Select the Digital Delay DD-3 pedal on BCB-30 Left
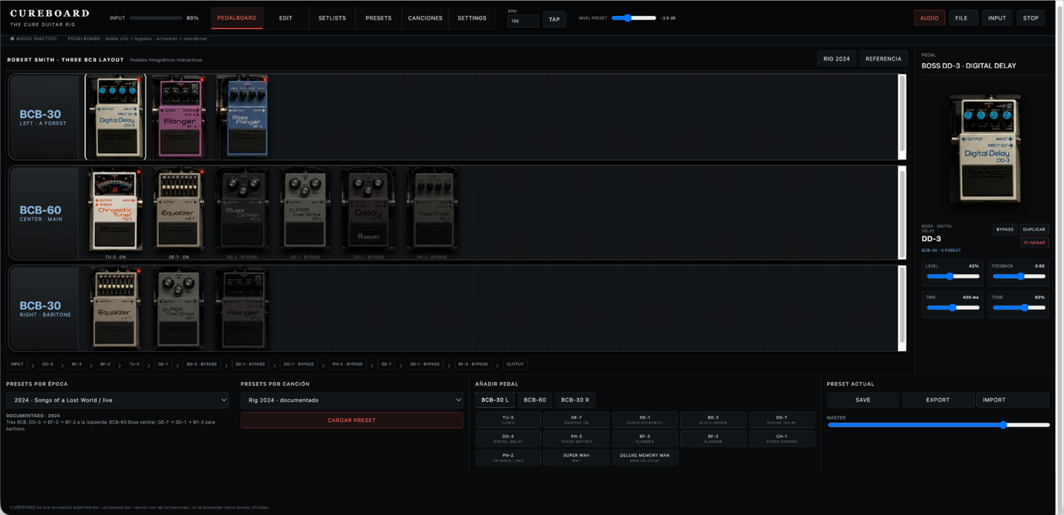Screen dimensions: 1064x515 pyautogui.click(x=116, y=117)
